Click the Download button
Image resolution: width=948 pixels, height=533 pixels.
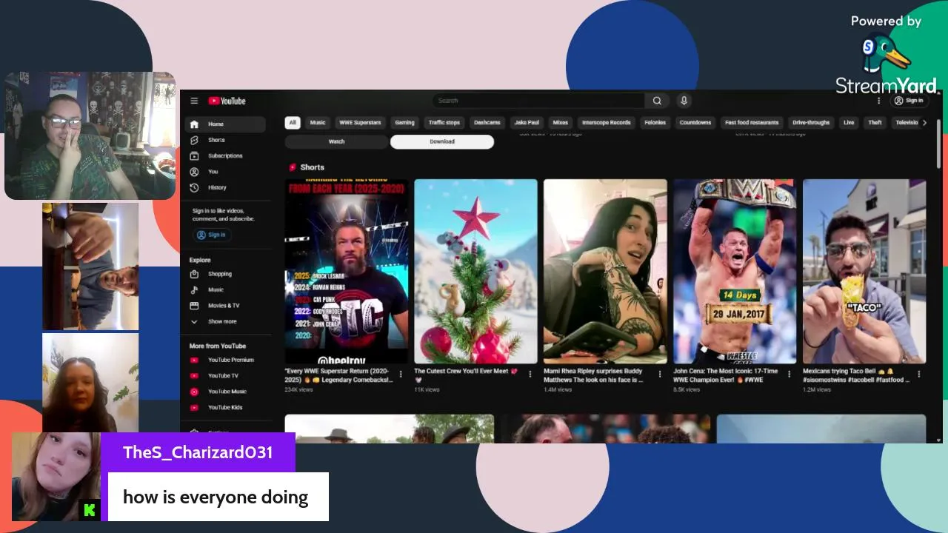(x=442, y=141)
